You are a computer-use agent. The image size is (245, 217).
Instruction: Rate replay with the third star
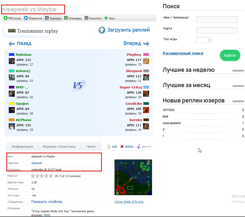pos(42,176)
